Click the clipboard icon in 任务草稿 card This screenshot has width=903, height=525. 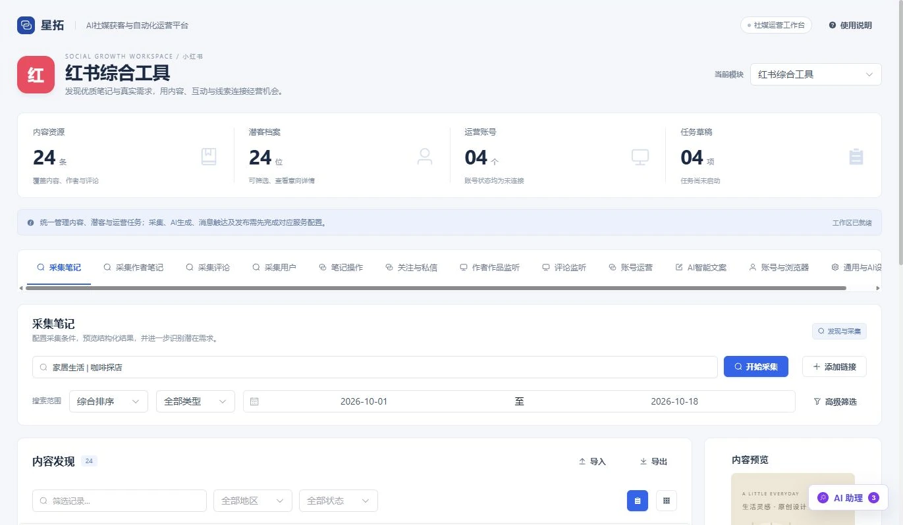pyautogui.click(x=856, y=157)
